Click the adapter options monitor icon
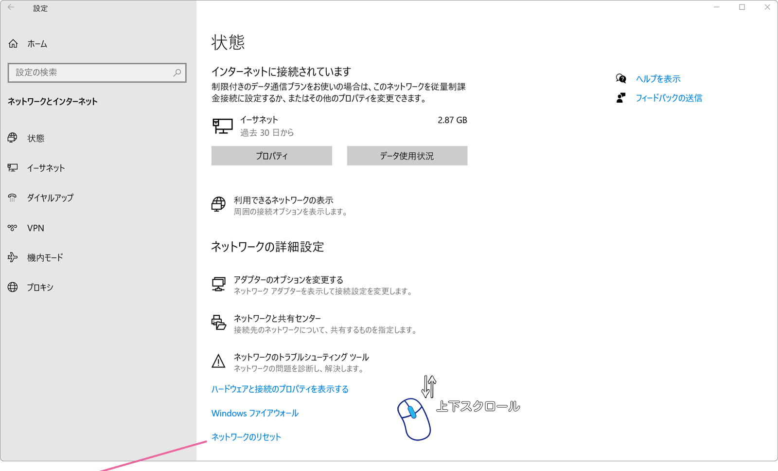Screen dimensions: 778x471 [x=218, y=284]
